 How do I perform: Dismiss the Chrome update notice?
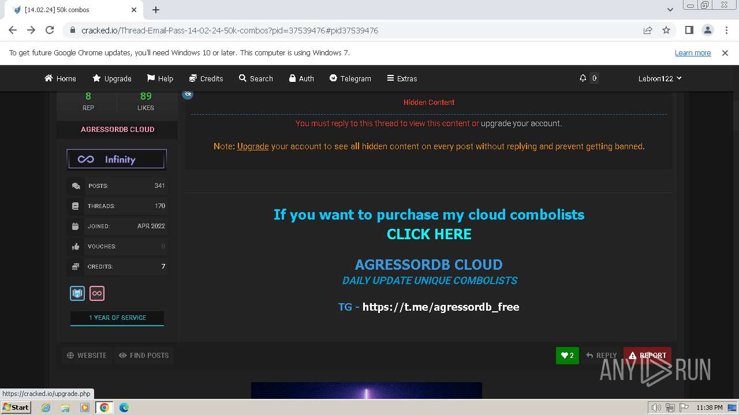pyautogui.click(x=725, y=53)
